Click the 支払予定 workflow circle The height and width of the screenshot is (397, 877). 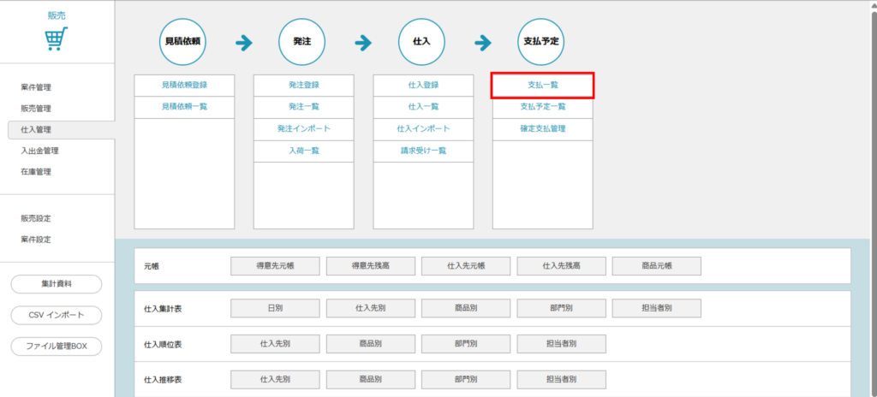542,41
